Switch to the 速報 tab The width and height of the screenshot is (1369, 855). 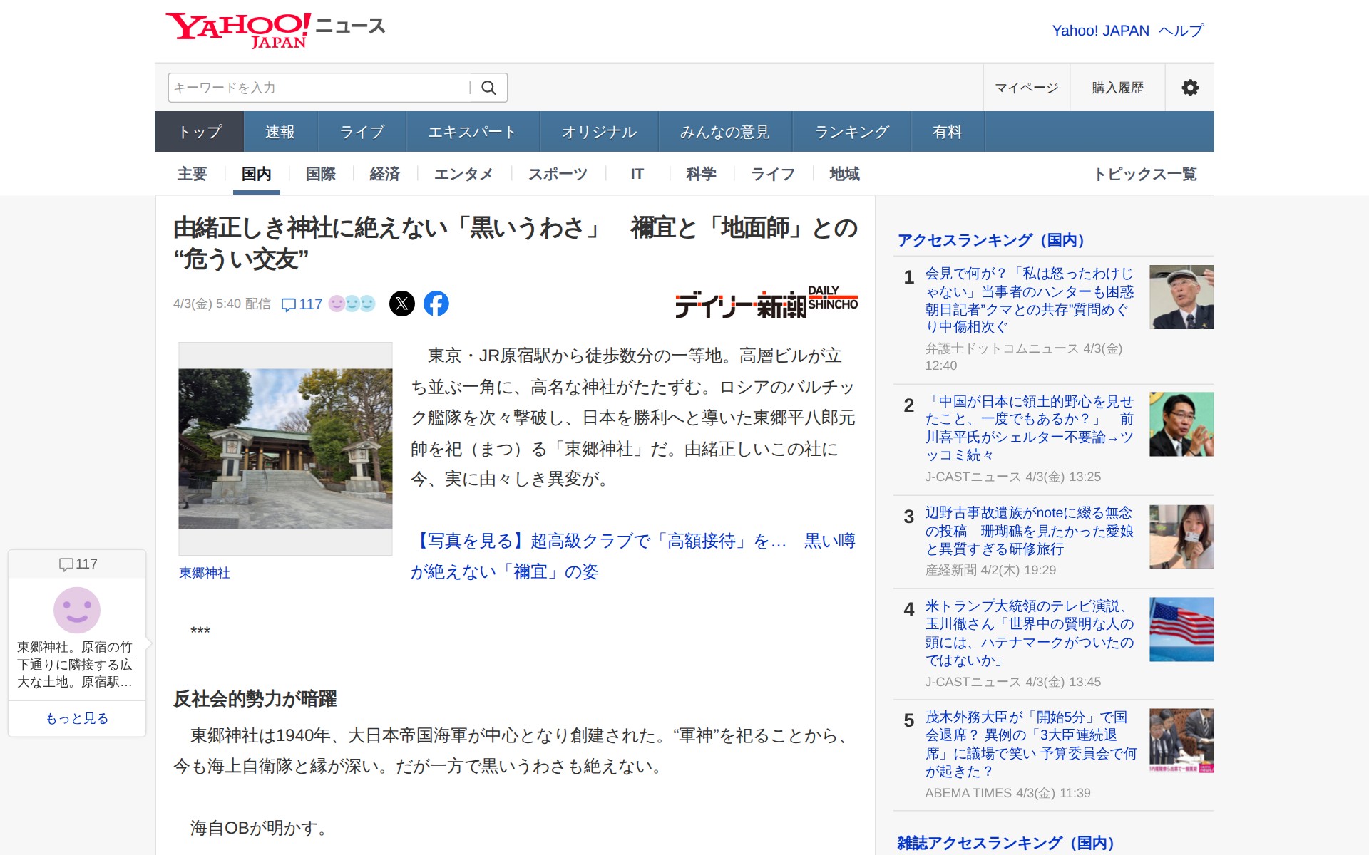280,132
